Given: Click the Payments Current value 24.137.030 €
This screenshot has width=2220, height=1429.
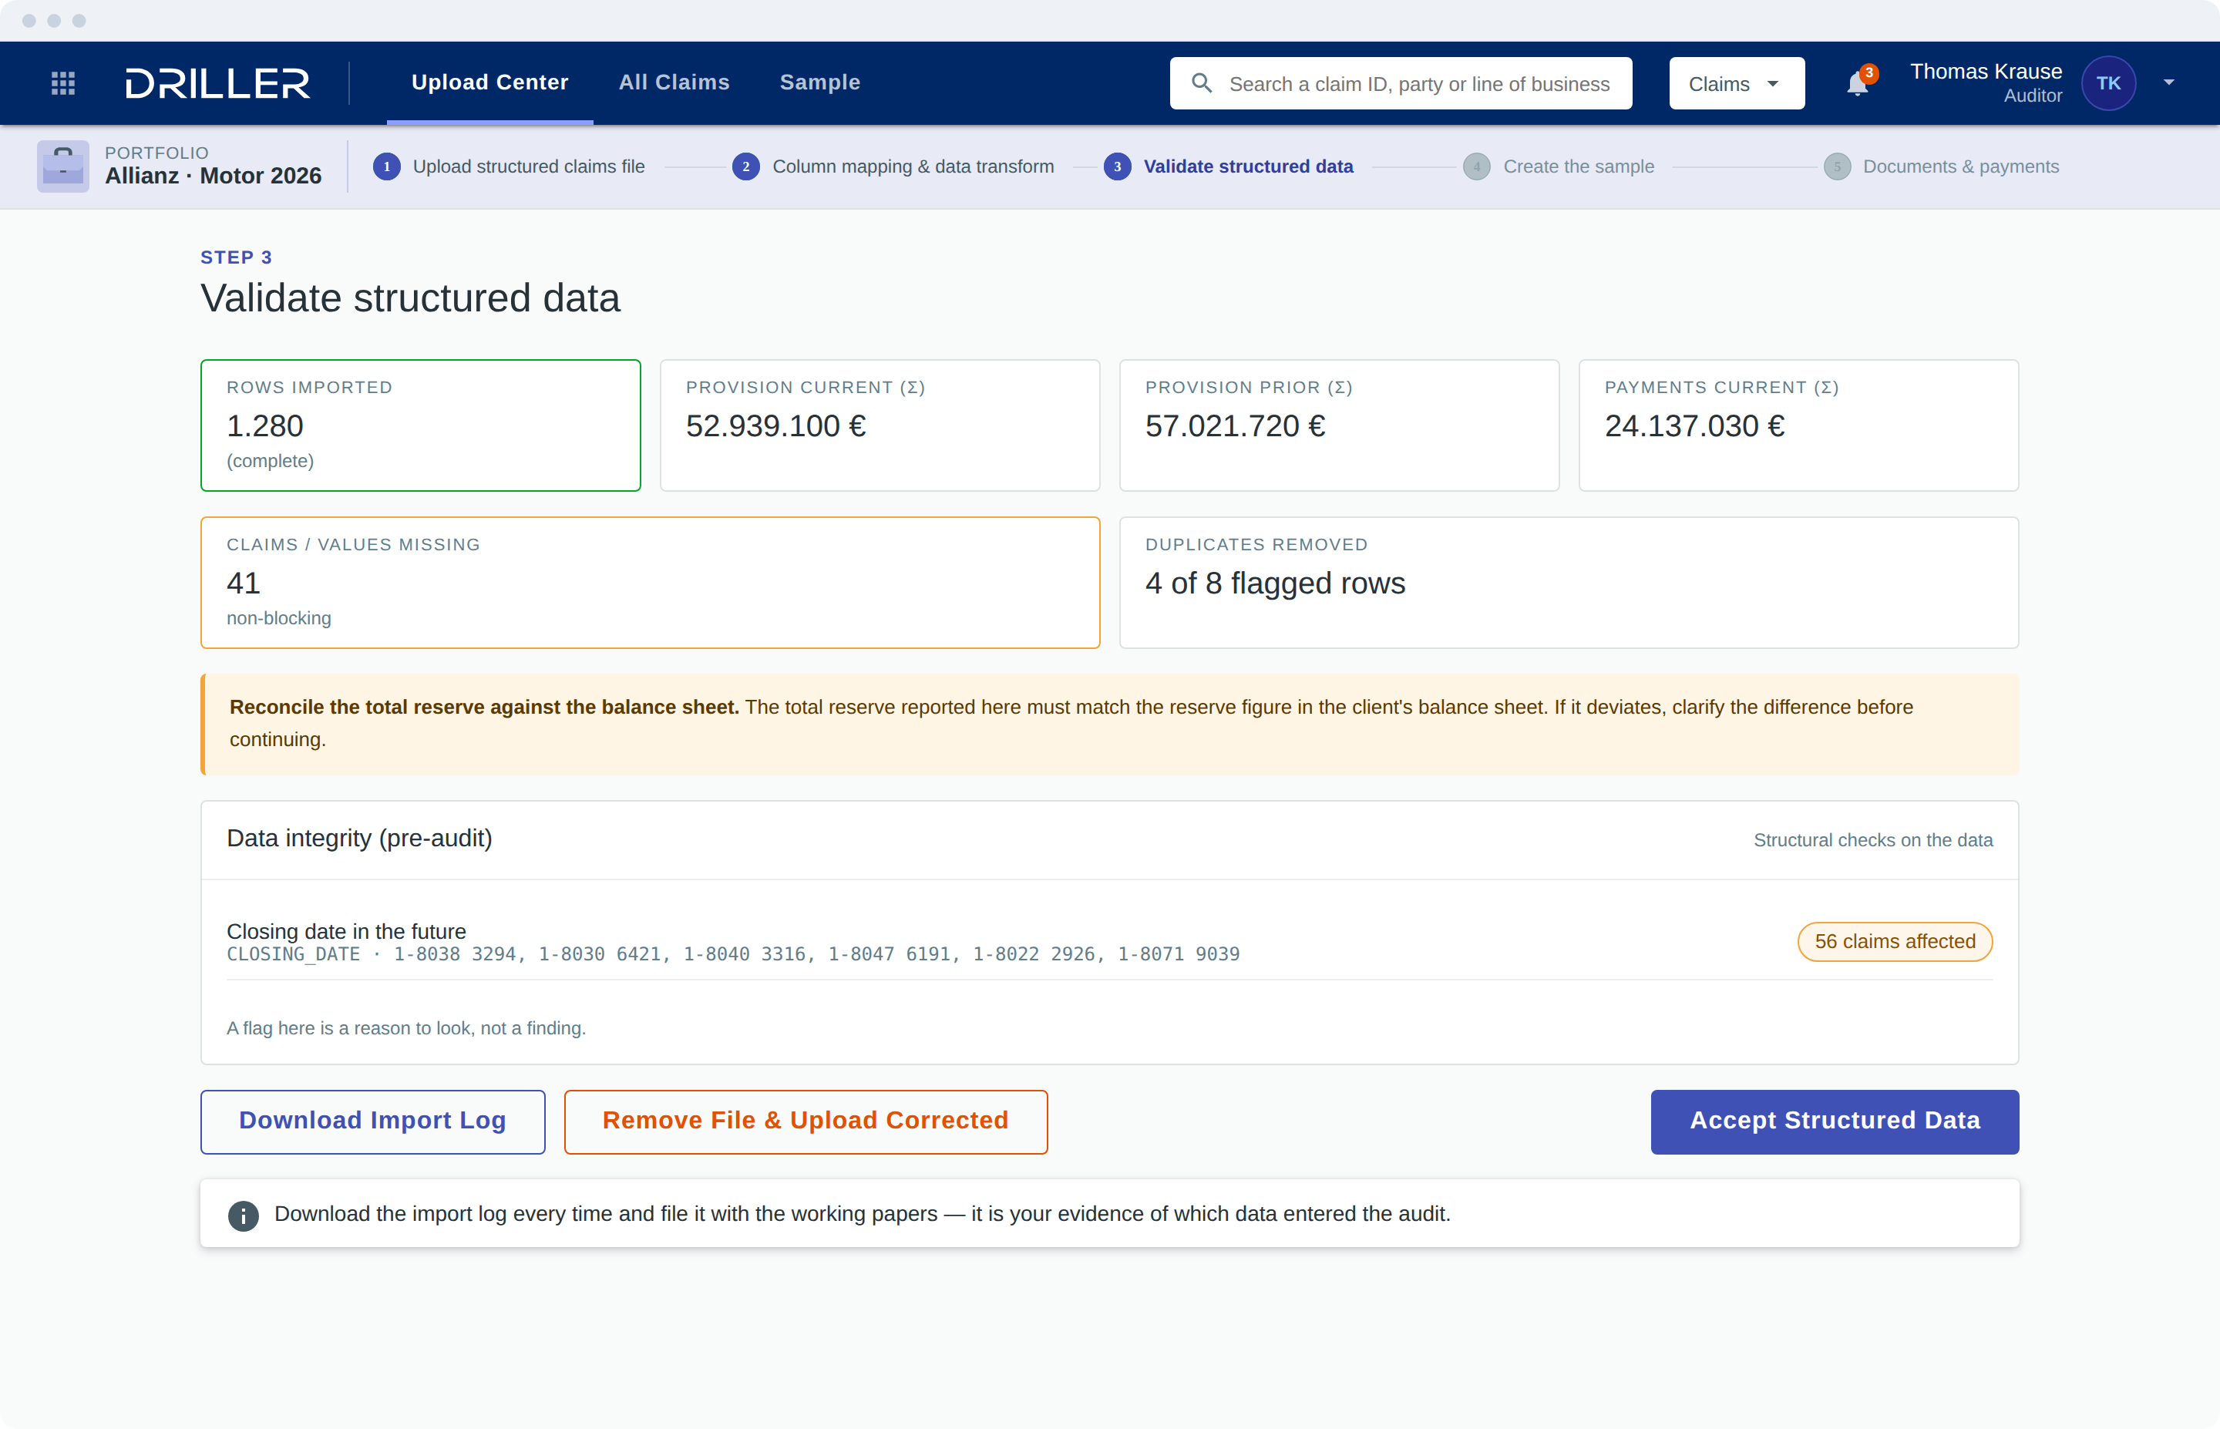Looking at the screenshot, I should (1694, 426).
